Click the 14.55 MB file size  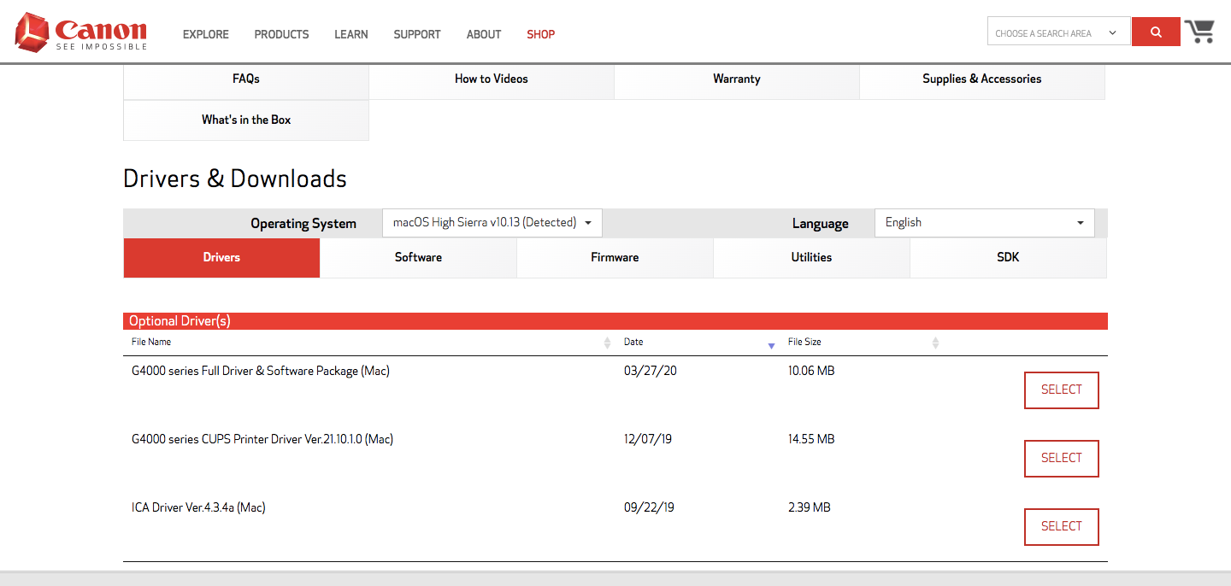point(811,440)
